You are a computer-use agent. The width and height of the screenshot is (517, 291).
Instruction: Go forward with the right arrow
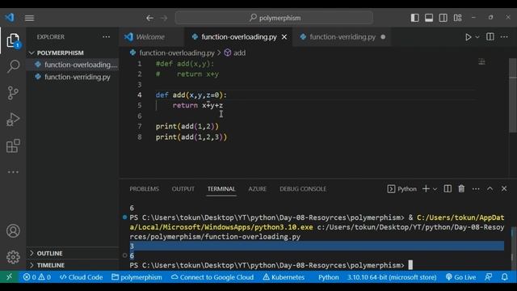[164, 18]
